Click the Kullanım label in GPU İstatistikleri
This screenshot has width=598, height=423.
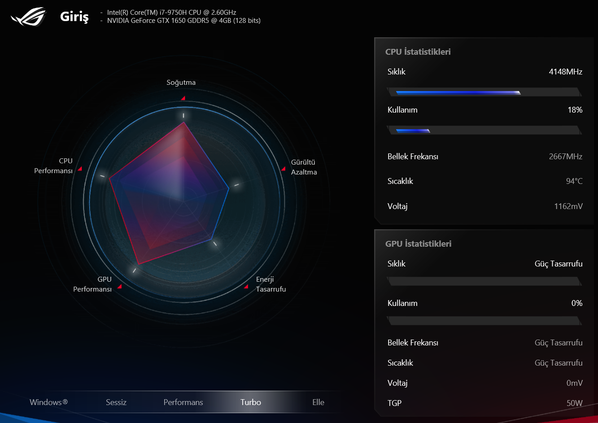[x=402, y=303]
